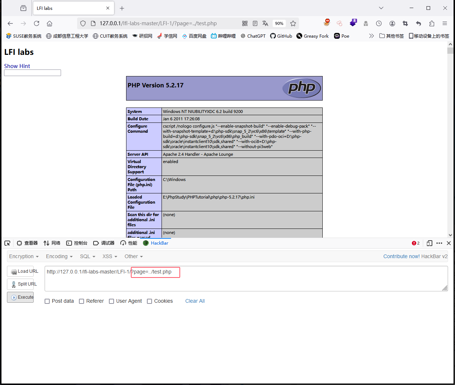Open the 调试器 (Debugger) devtools panel
Screen dimensions: 455x385
[103, 243]
